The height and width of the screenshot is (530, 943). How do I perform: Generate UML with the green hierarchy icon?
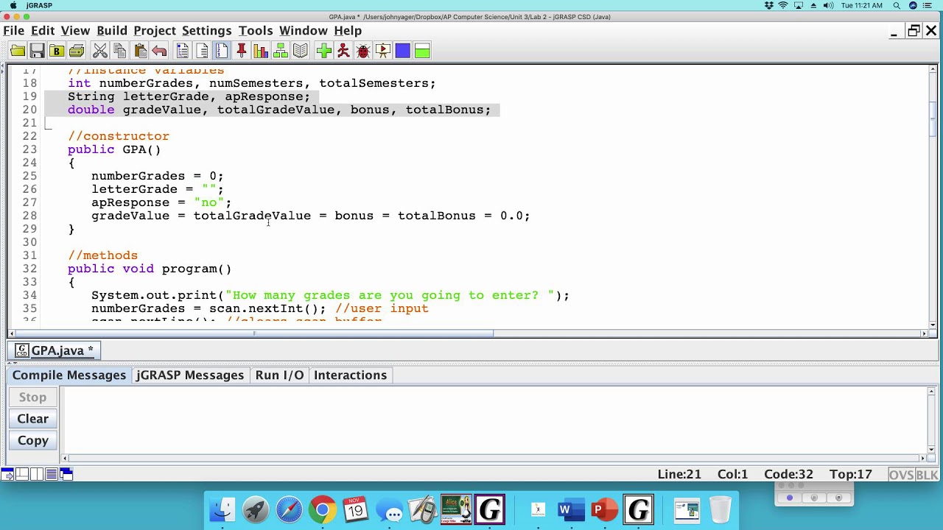pyautogui.click(x=281, y=51)
